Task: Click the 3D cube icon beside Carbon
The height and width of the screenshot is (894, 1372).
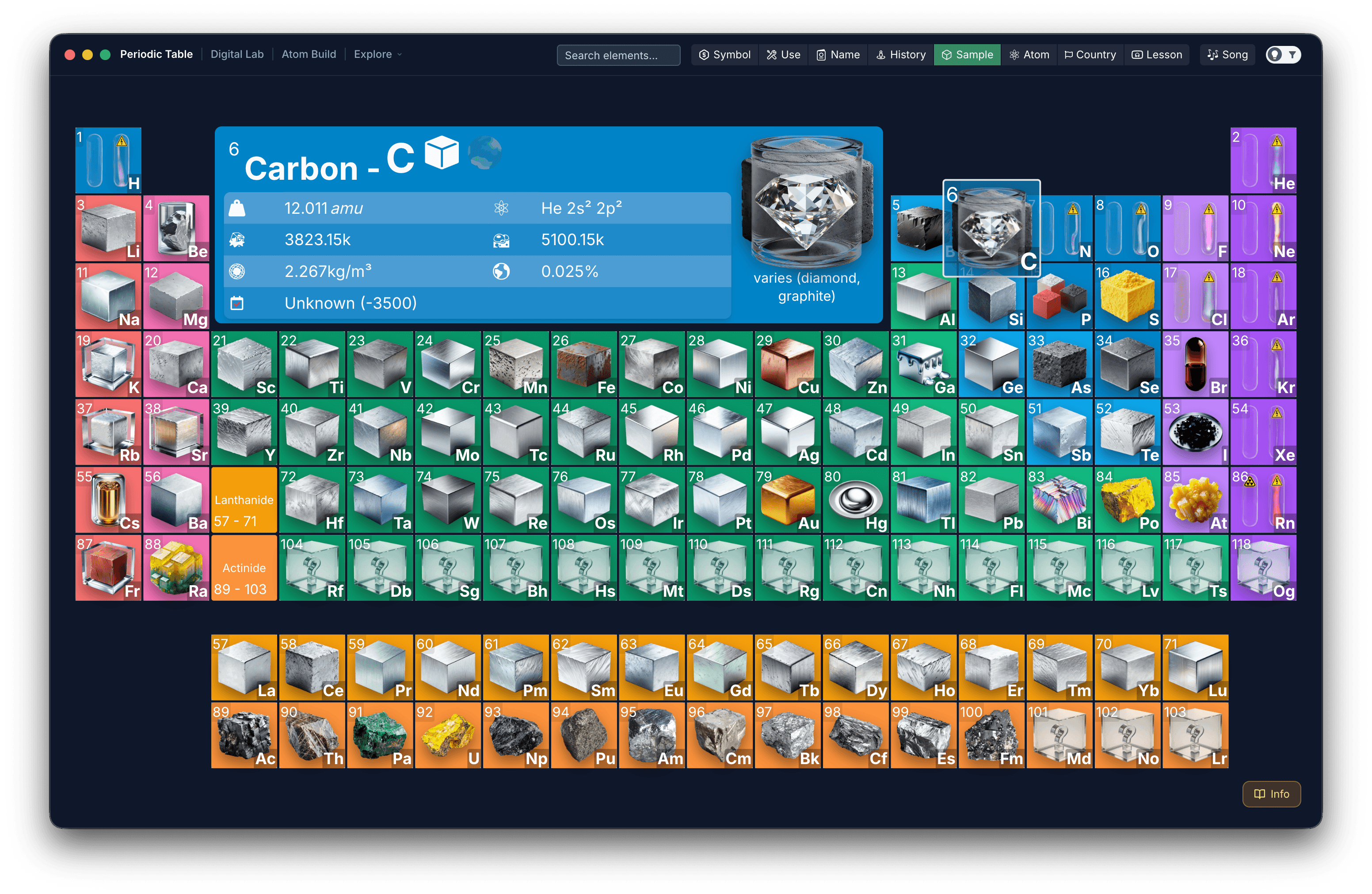Action: coord(442,153)
